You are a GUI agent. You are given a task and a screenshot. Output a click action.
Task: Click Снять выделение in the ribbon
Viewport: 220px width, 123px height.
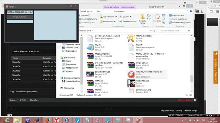[x=178, y=19]
